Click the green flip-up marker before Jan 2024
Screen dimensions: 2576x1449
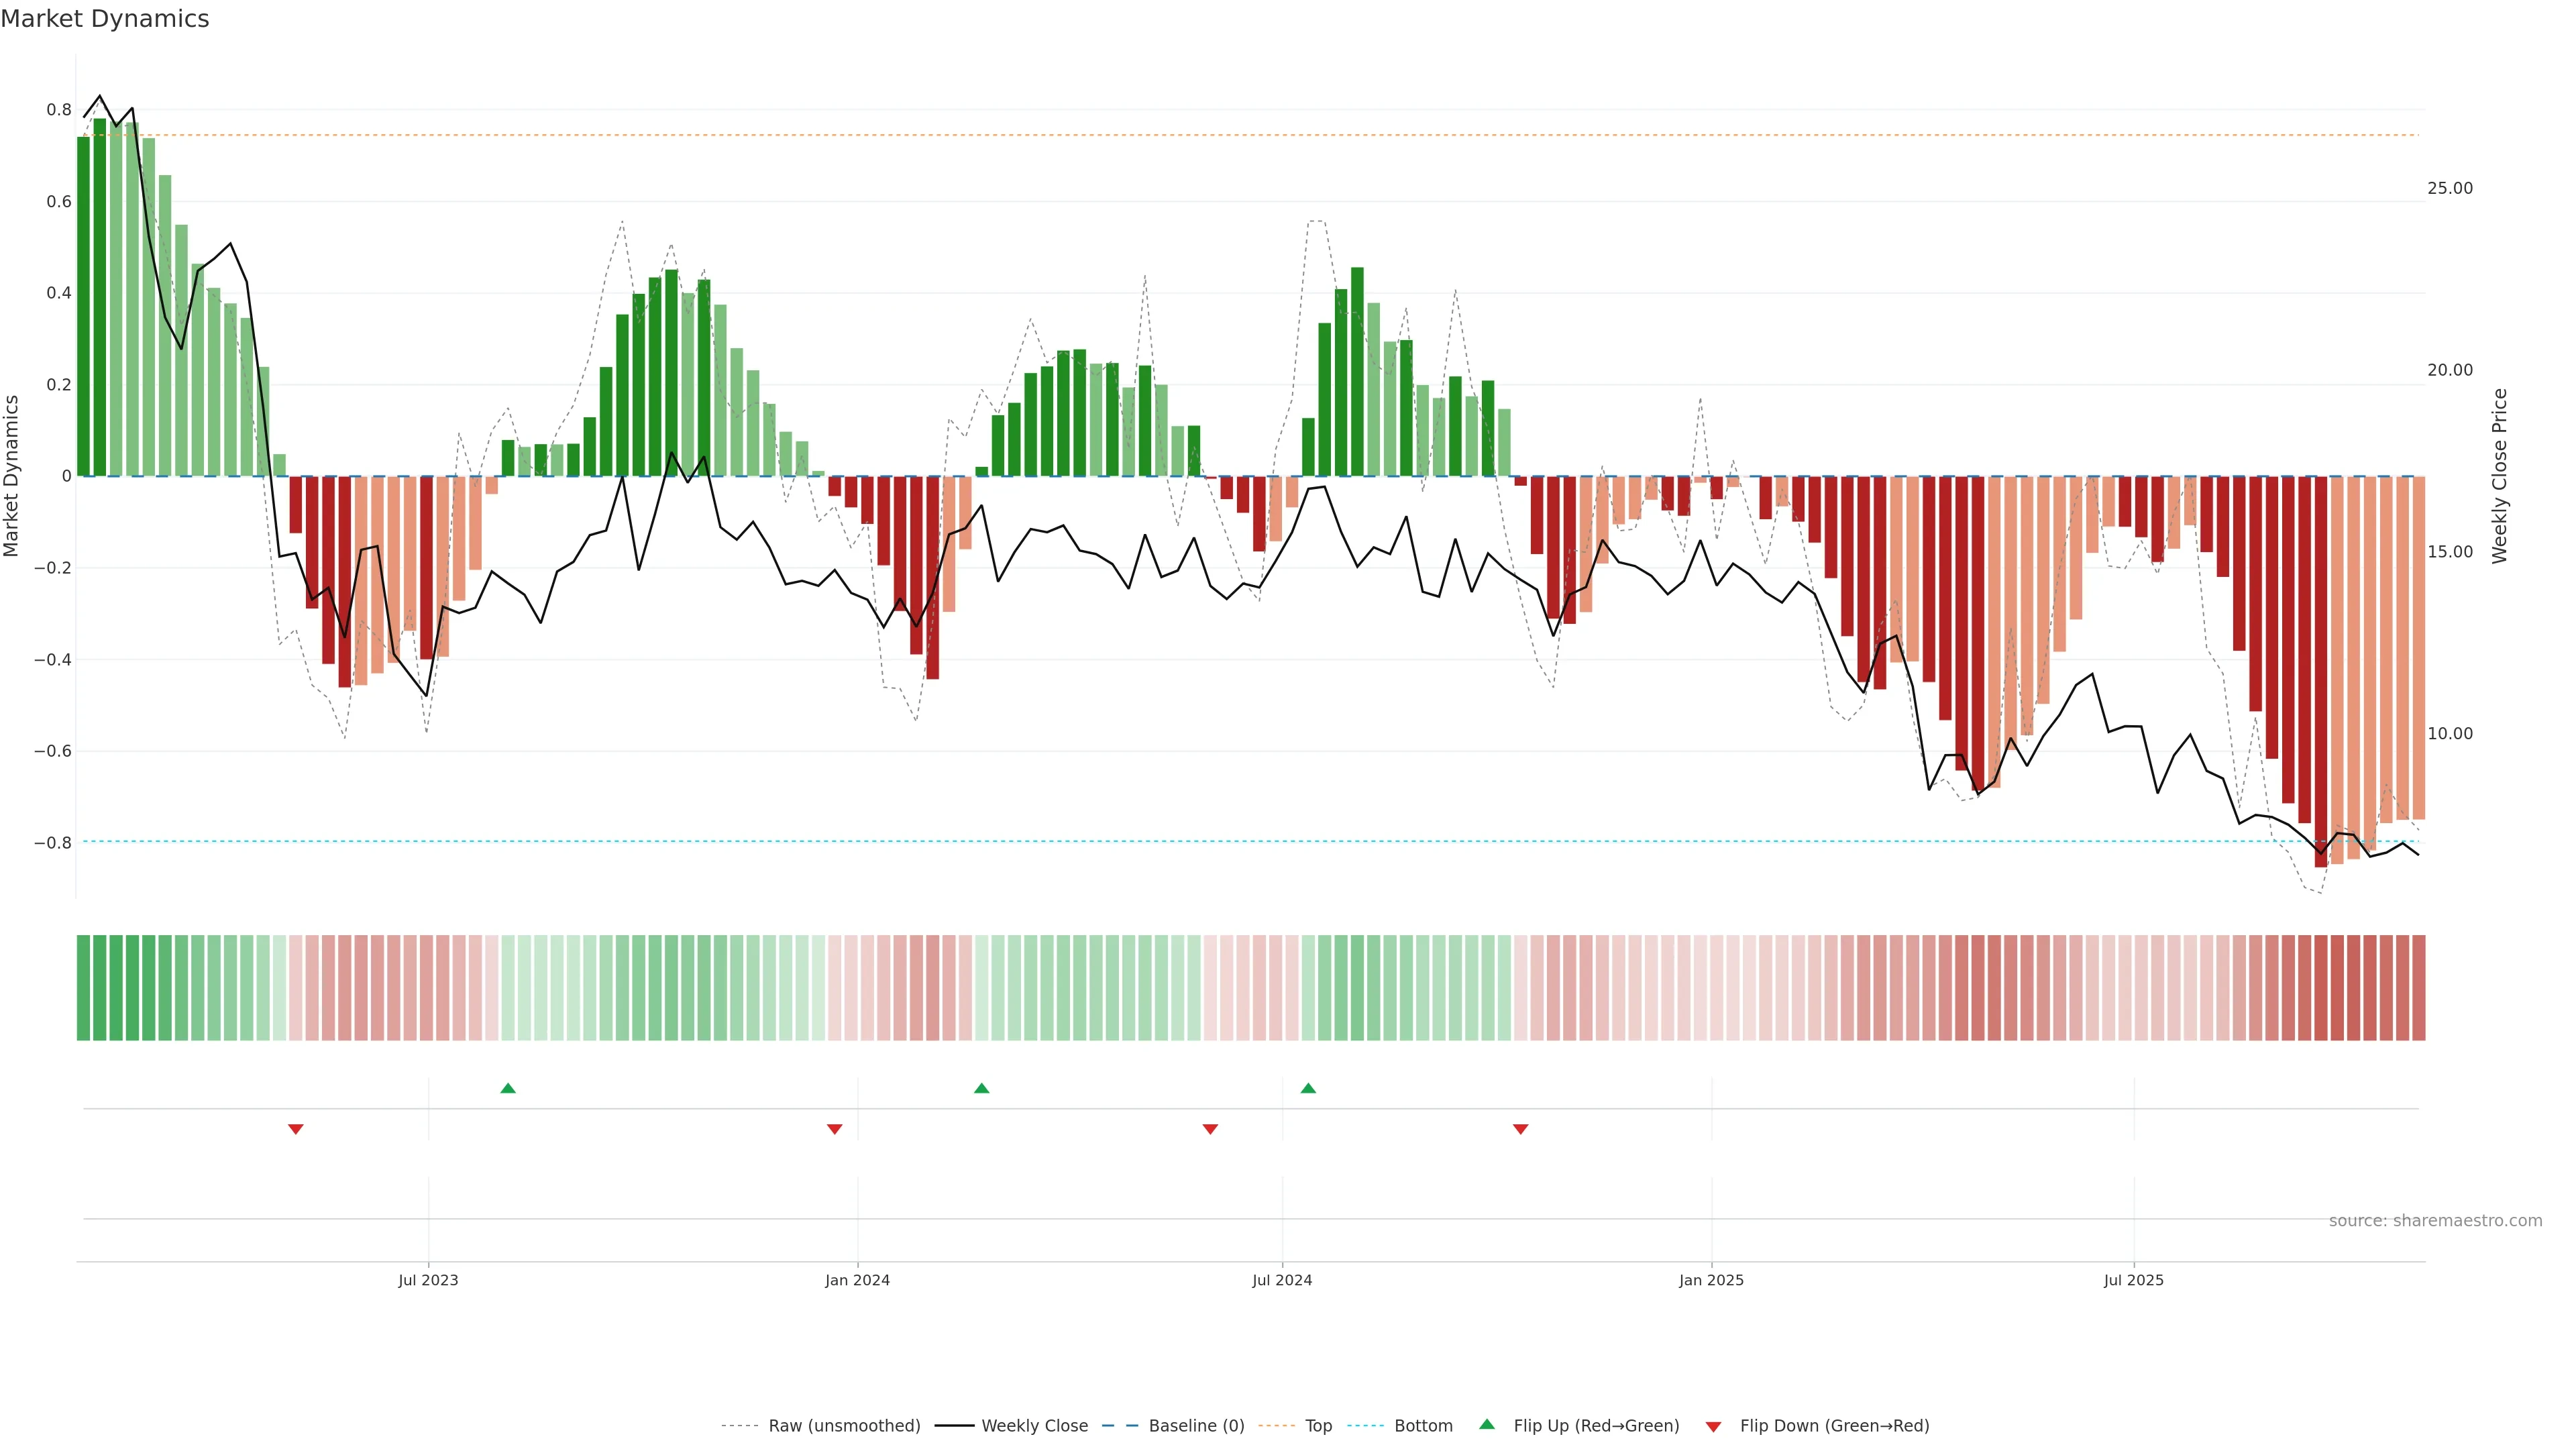click(x=508, y=1088)
